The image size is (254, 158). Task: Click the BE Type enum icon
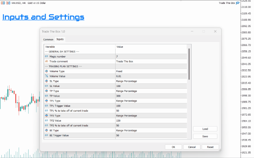(47, 130)
